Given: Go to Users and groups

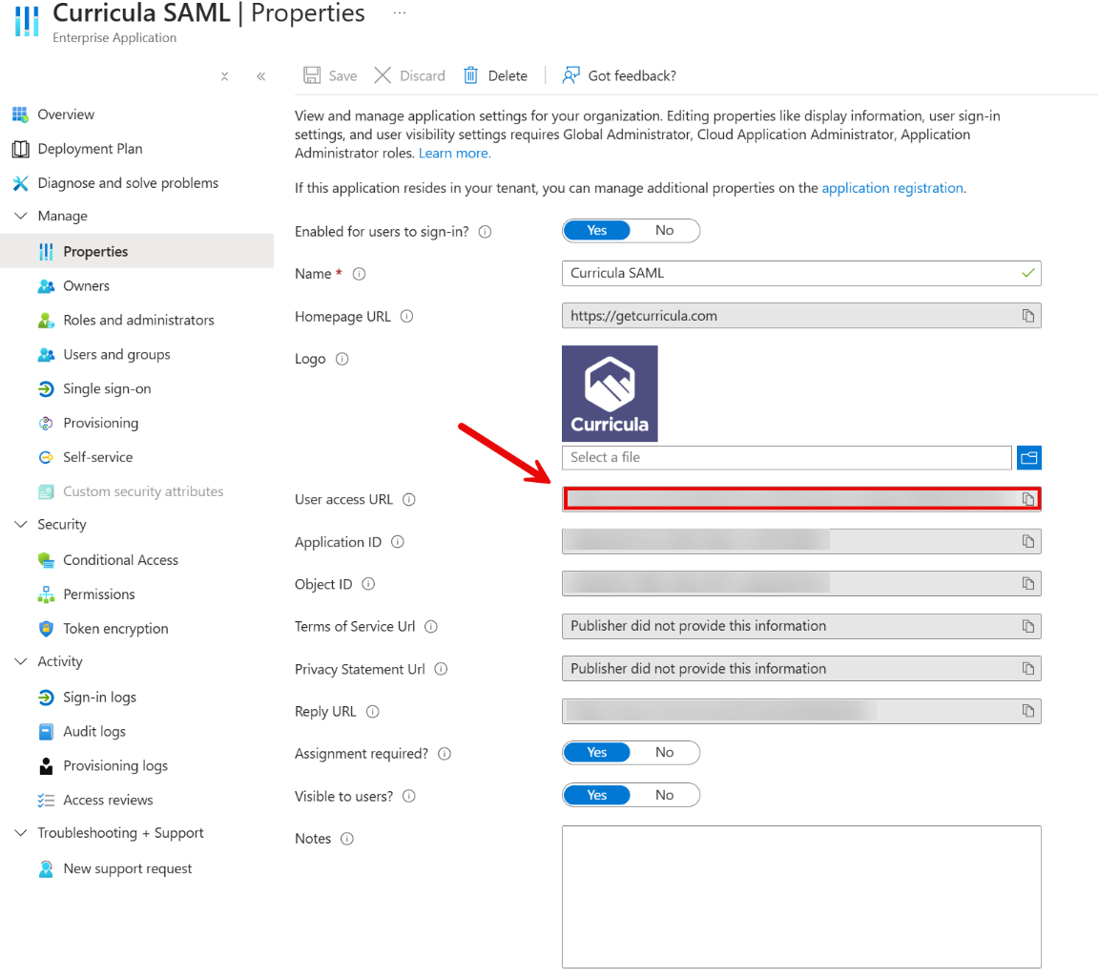Looking at the screenshot, I should (x=116, y=354).
